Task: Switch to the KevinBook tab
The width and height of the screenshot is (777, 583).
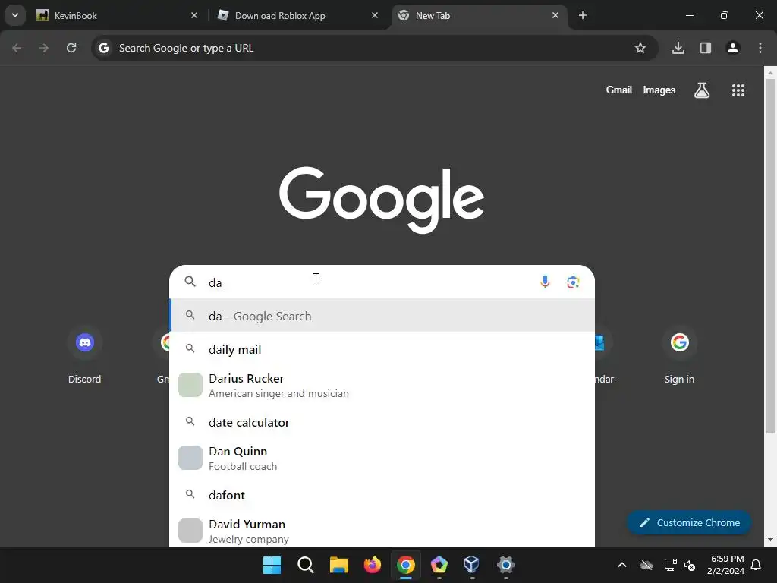Action: click(x=118, y=15)
